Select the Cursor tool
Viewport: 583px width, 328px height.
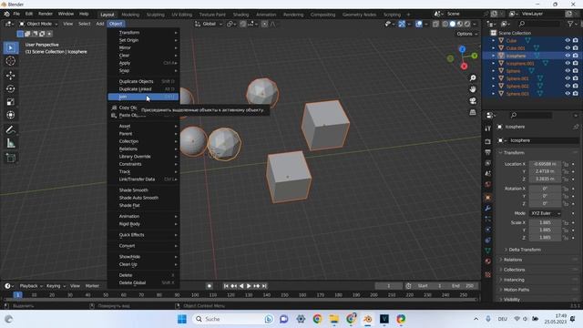pos(10,61)
